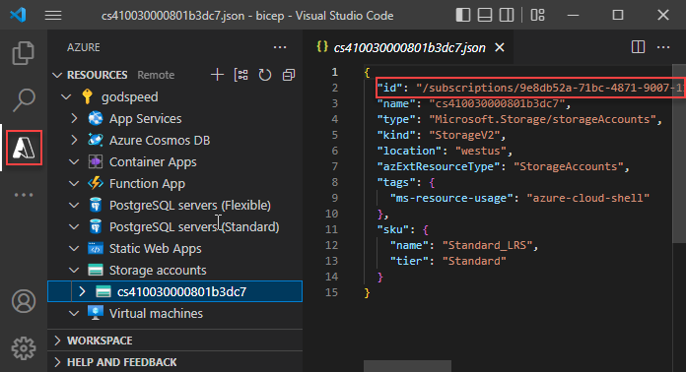This screenshot has width=686, height=372.
Task: Expand the cs410030000801b3dc7 storage account
Action: tap(82, 291)
